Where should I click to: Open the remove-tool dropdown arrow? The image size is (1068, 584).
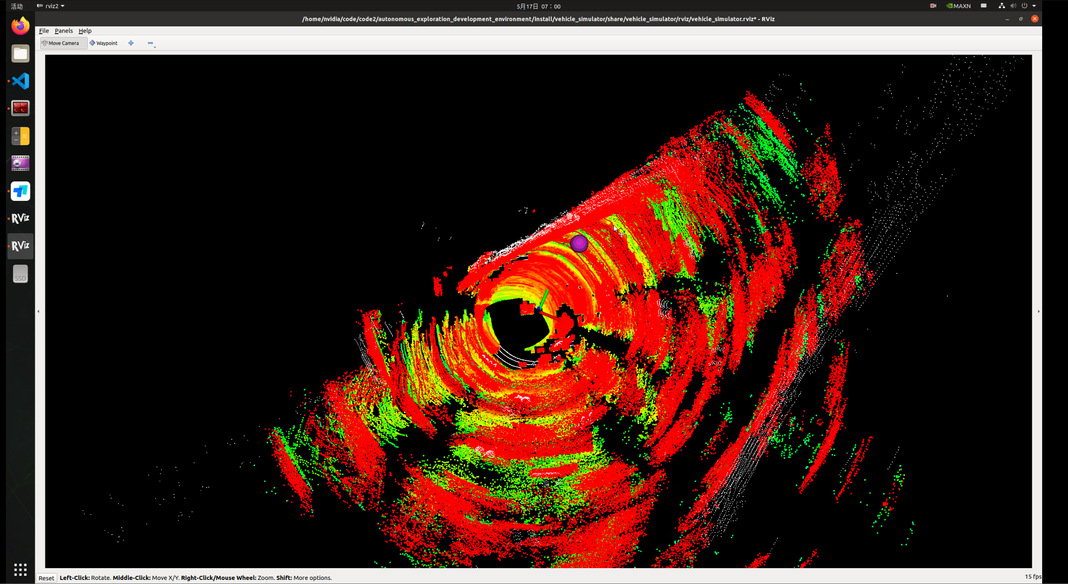155,47
